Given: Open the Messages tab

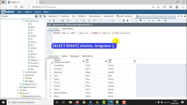Looking at the screenshot, I should pyautogui.click(x=75, y=56).
